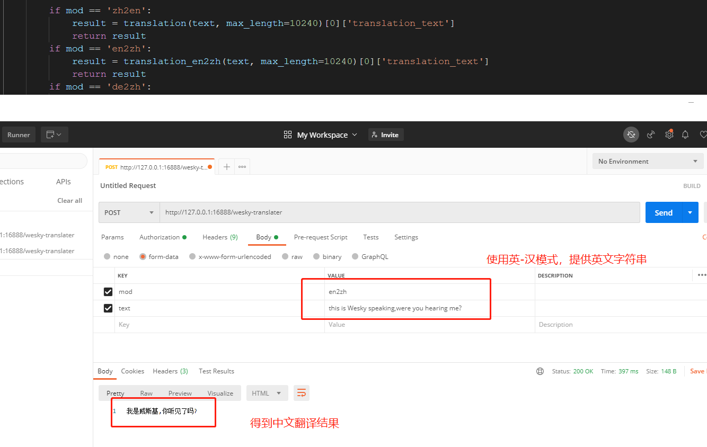707x447 pixels.
Task: Invite a collaborator to the workspace
Action: pyautogui.click(x=386, y=135)
